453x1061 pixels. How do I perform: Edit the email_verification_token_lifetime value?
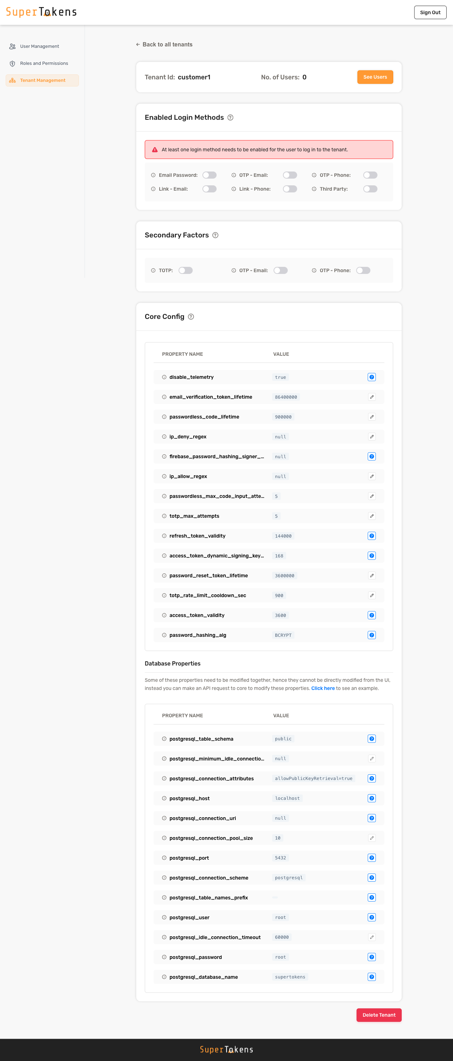click(372, 397)
